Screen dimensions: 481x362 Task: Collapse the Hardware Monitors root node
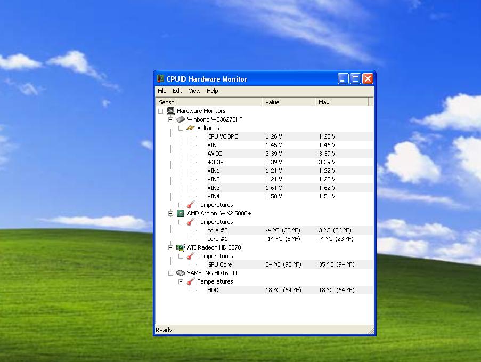(160, 111)
